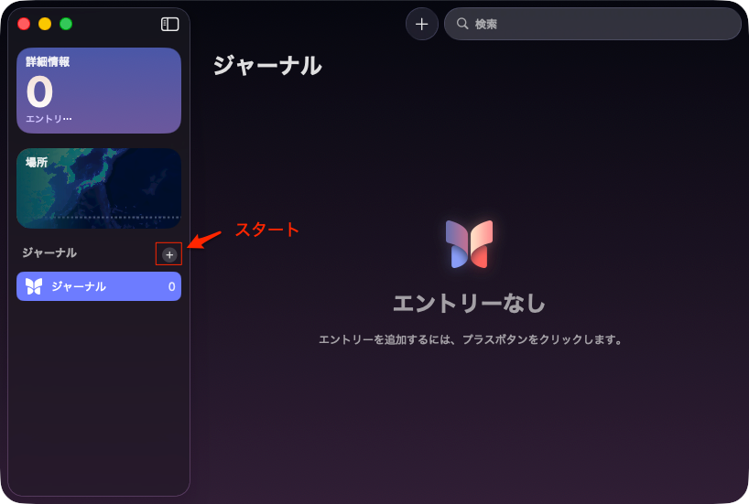The width and height of the screenshot is (749, 504).
Task: Close the window with the red button
Action: tap(24, 24)
